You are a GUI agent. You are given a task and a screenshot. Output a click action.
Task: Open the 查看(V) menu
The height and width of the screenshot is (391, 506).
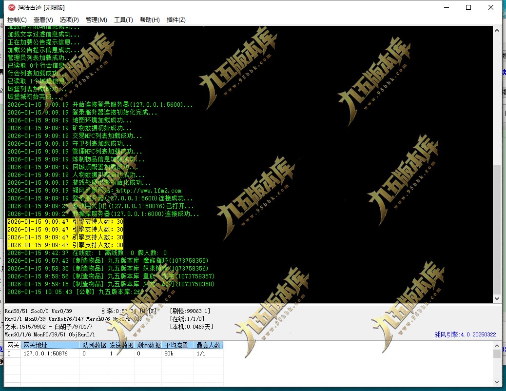(x=43, y=20)
